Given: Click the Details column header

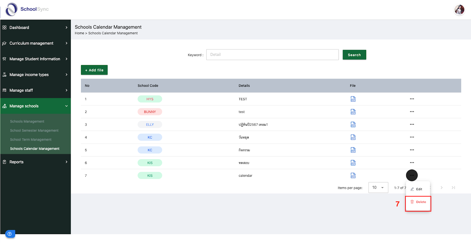Looking at the screenshot, I should click(x=244, y=86).
